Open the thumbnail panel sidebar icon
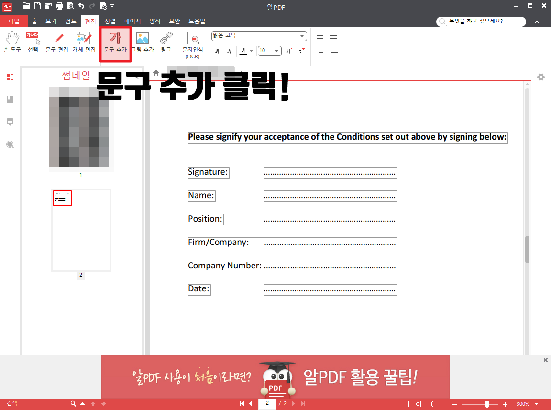The height and width of the screenshot is (410, 551). (10, 77)
